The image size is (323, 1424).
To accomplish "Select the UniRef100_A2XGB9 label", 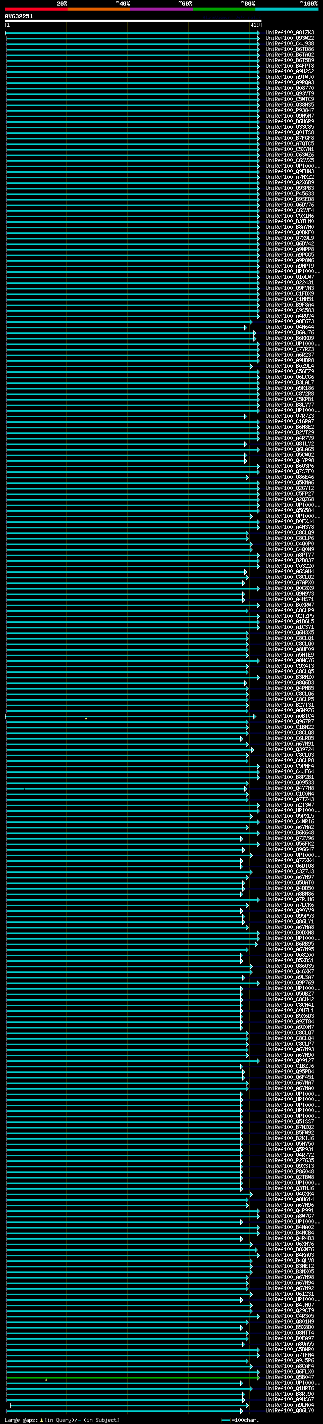I will tap(289, 182).
